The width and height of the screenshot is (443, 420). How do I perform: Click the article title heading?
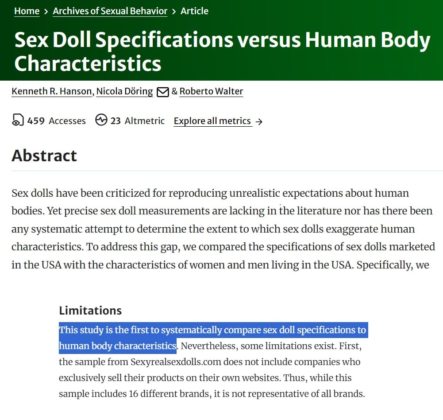[222, 51]
